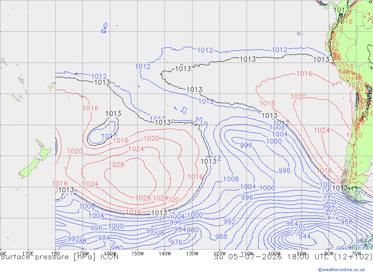The height and width of the screenshot is (273, 373).
Task: Select the 170W longitude axis label
Action: click(x=83, y=253)
